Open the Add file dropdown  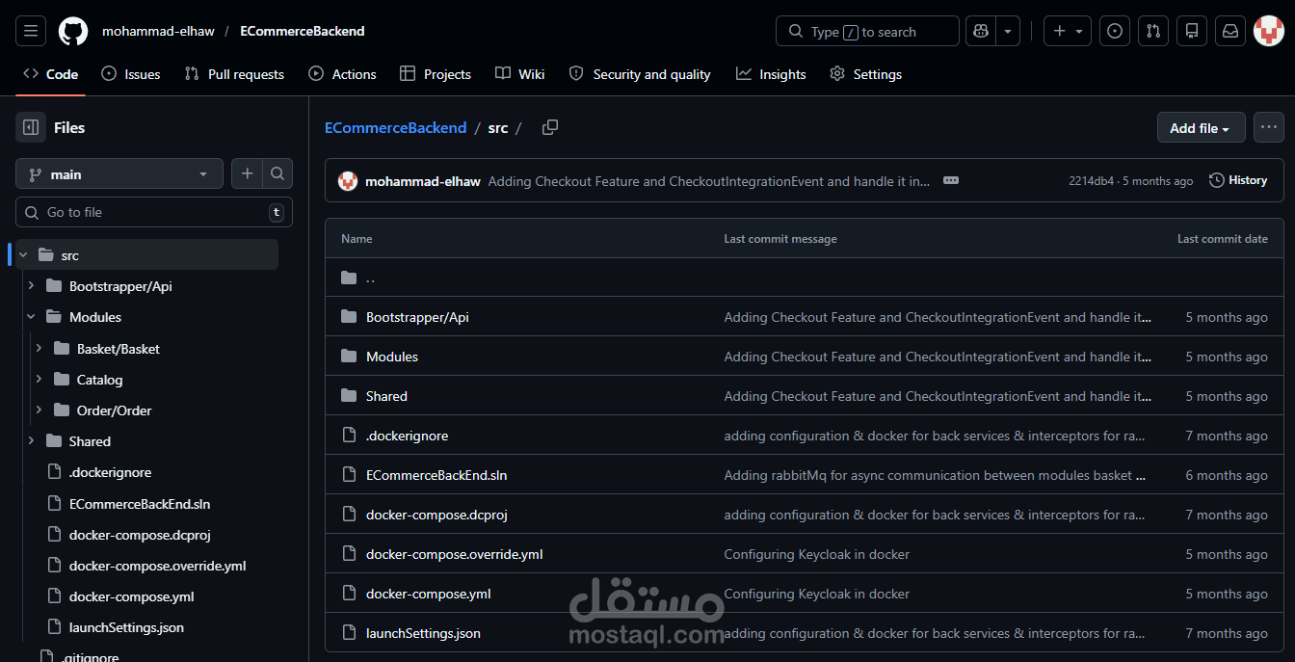pos(1201,127)
